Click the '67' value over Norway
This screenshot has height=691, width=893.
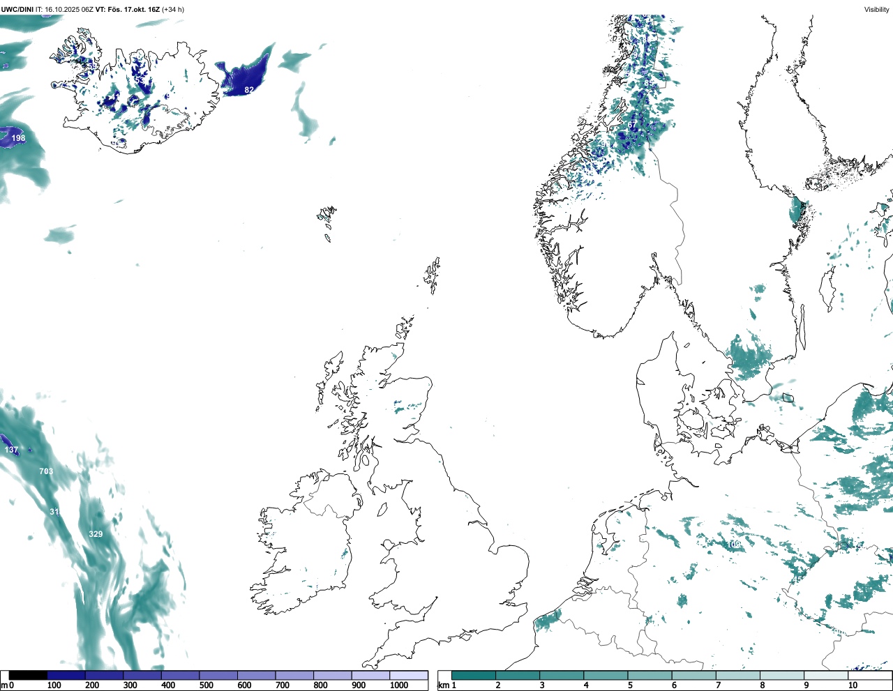click(632, 125)
